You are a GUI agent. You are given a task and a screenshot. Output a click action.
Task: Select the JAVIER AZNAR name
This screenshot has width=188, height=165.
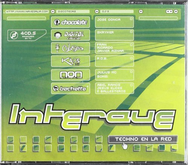(x=111, y=51)
